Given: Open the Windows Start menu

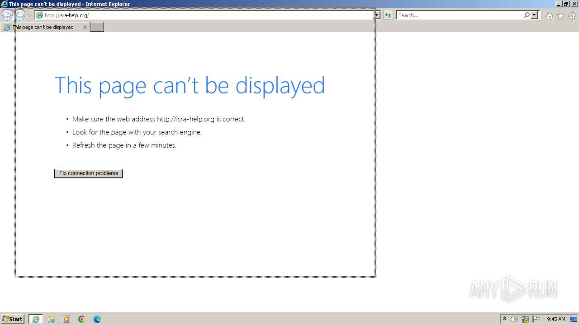Looking at the screenshot, I should point(12,319).
